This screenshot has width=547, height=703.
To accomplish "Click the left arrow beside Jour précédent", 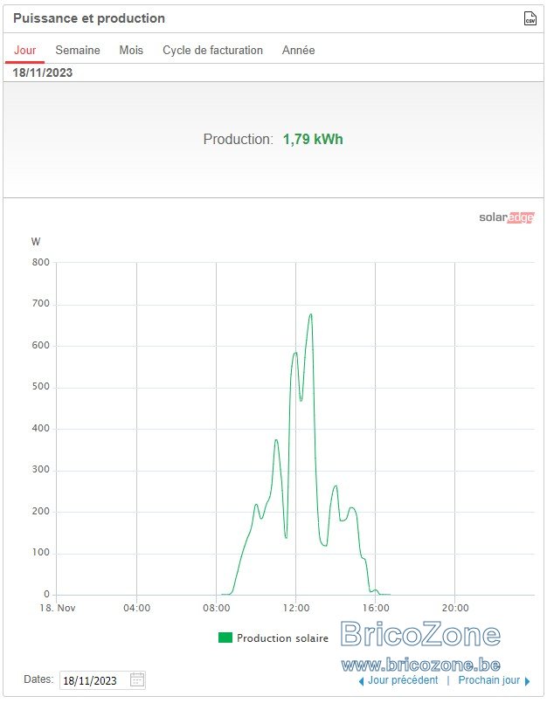I will [361, 681].
